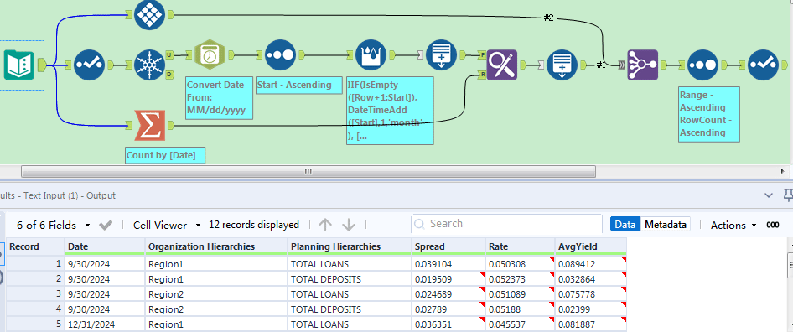Image resolution: width=793 pixels, height=332 pixels.
Task: Click the Summarize tool's output anchor
Action: 171,125
